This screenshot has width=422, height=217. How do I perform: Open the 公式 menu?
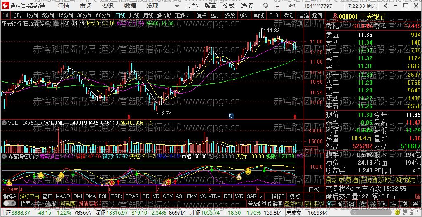[228, 6]
